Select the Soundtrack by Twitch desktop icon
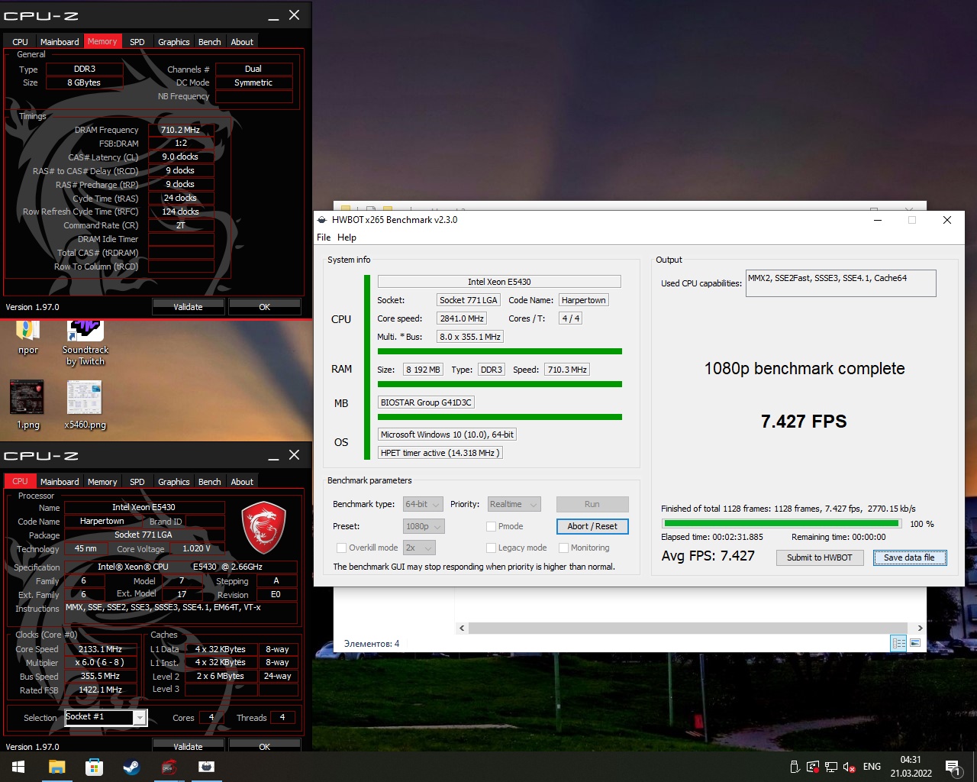Viewport: 977px width, 782px height. (85, 342)
